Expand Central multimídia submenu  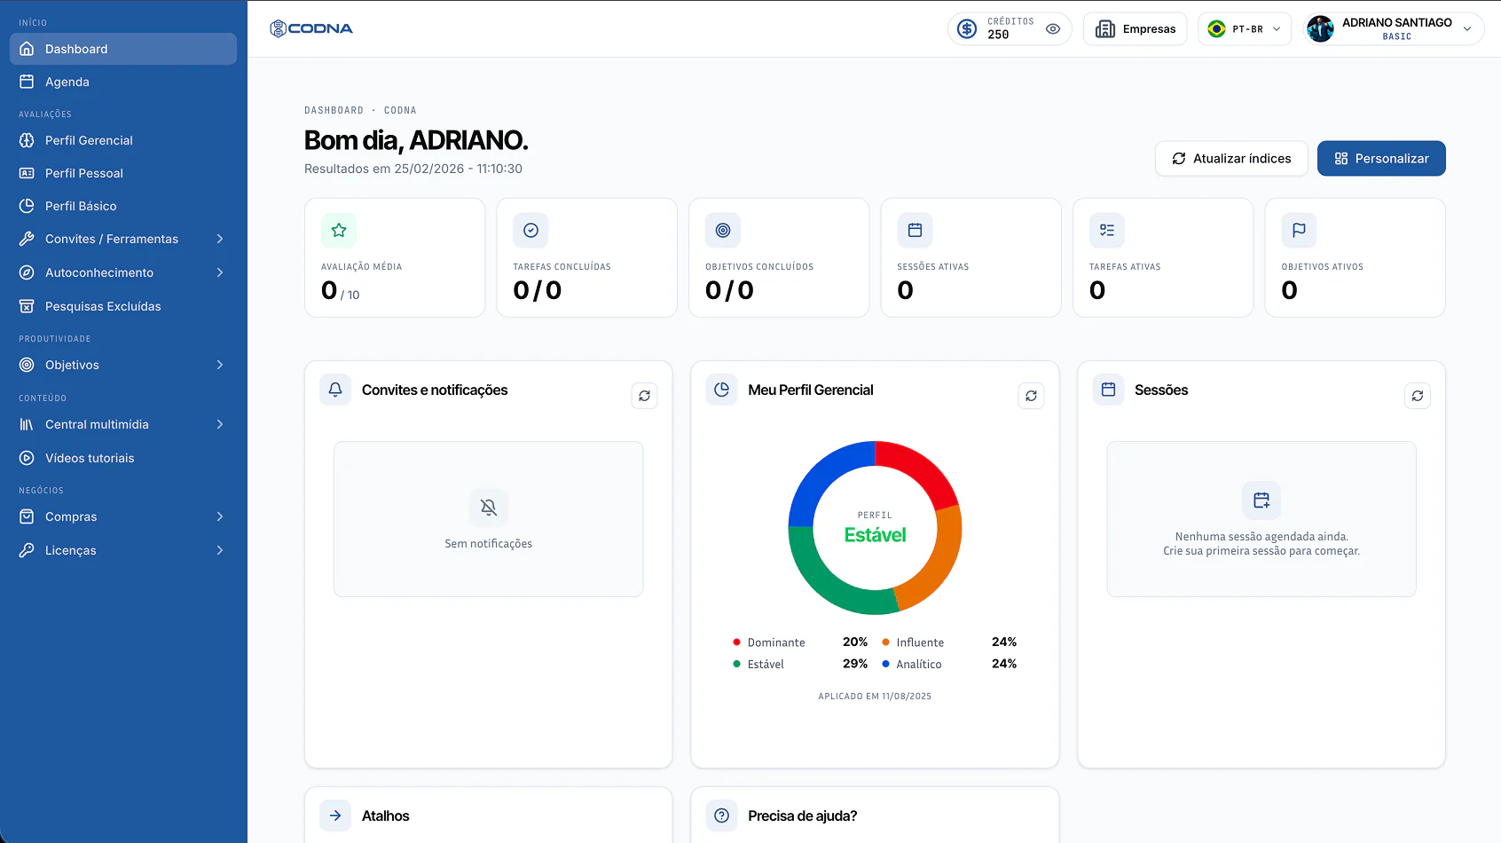(220, 424)
